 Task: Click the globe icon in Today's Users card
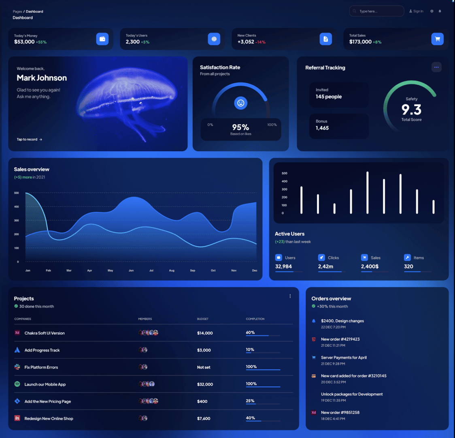pyautogui.click(x=214, y=39)
